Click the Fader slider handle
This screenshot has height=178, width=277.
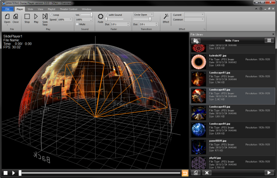coord(106,19)
